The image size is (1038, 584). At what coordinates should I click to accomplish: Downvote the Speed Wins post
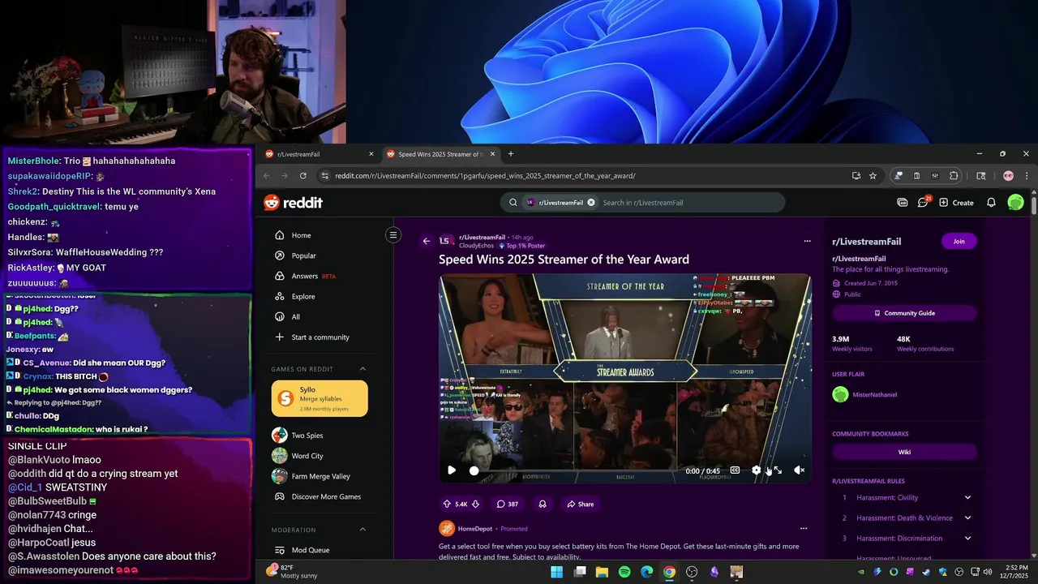[475, 504]
